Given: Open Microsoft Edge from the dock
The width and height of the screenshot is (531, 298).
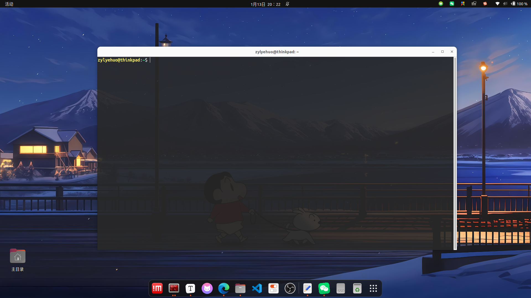Looking at the screenshot, I should [223, 289].
